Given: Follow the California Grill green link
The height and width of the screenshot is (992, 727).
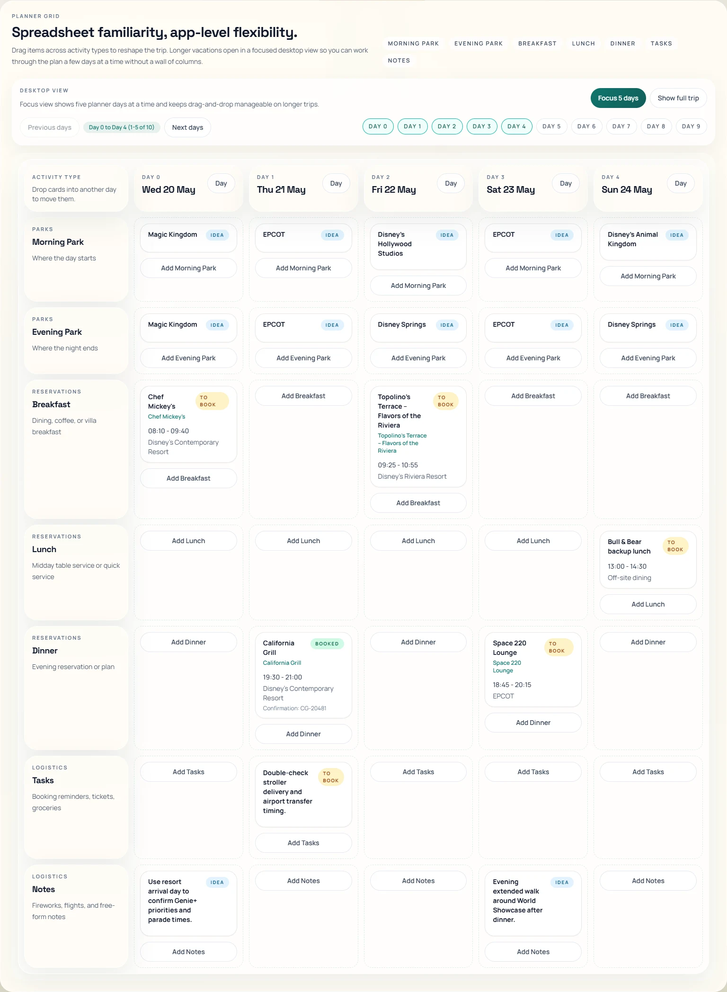Looking at the screenshot, I should point(282,663).
